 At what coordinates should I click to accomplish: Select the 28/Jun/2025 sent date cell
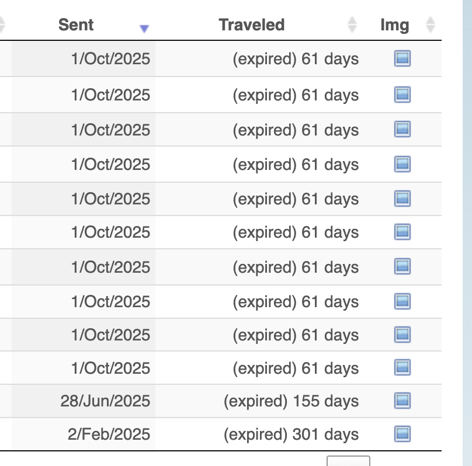105,401
